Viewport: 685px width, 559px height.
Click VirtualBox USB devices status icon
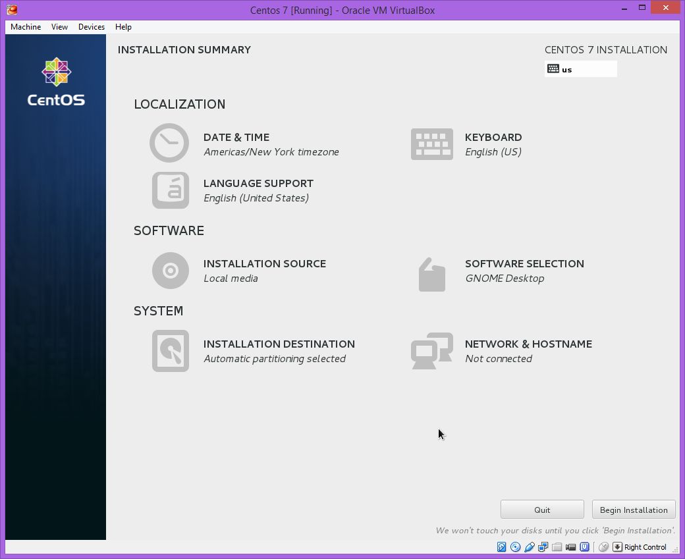(530, 546)
